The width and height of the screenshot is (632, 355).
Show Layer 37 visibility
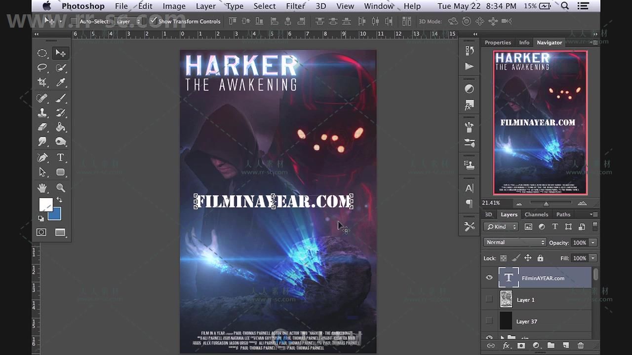click(489, 321)
